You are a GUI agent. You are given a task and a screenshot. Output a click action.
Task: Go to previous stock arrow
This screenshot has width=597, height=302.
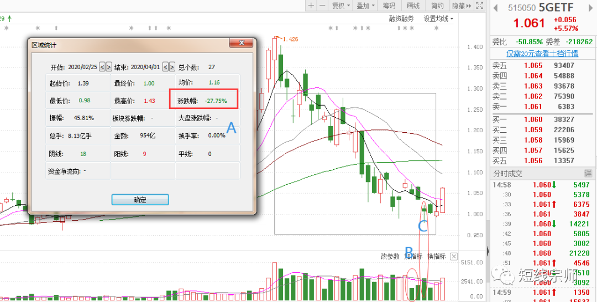[x=496, y=7]
